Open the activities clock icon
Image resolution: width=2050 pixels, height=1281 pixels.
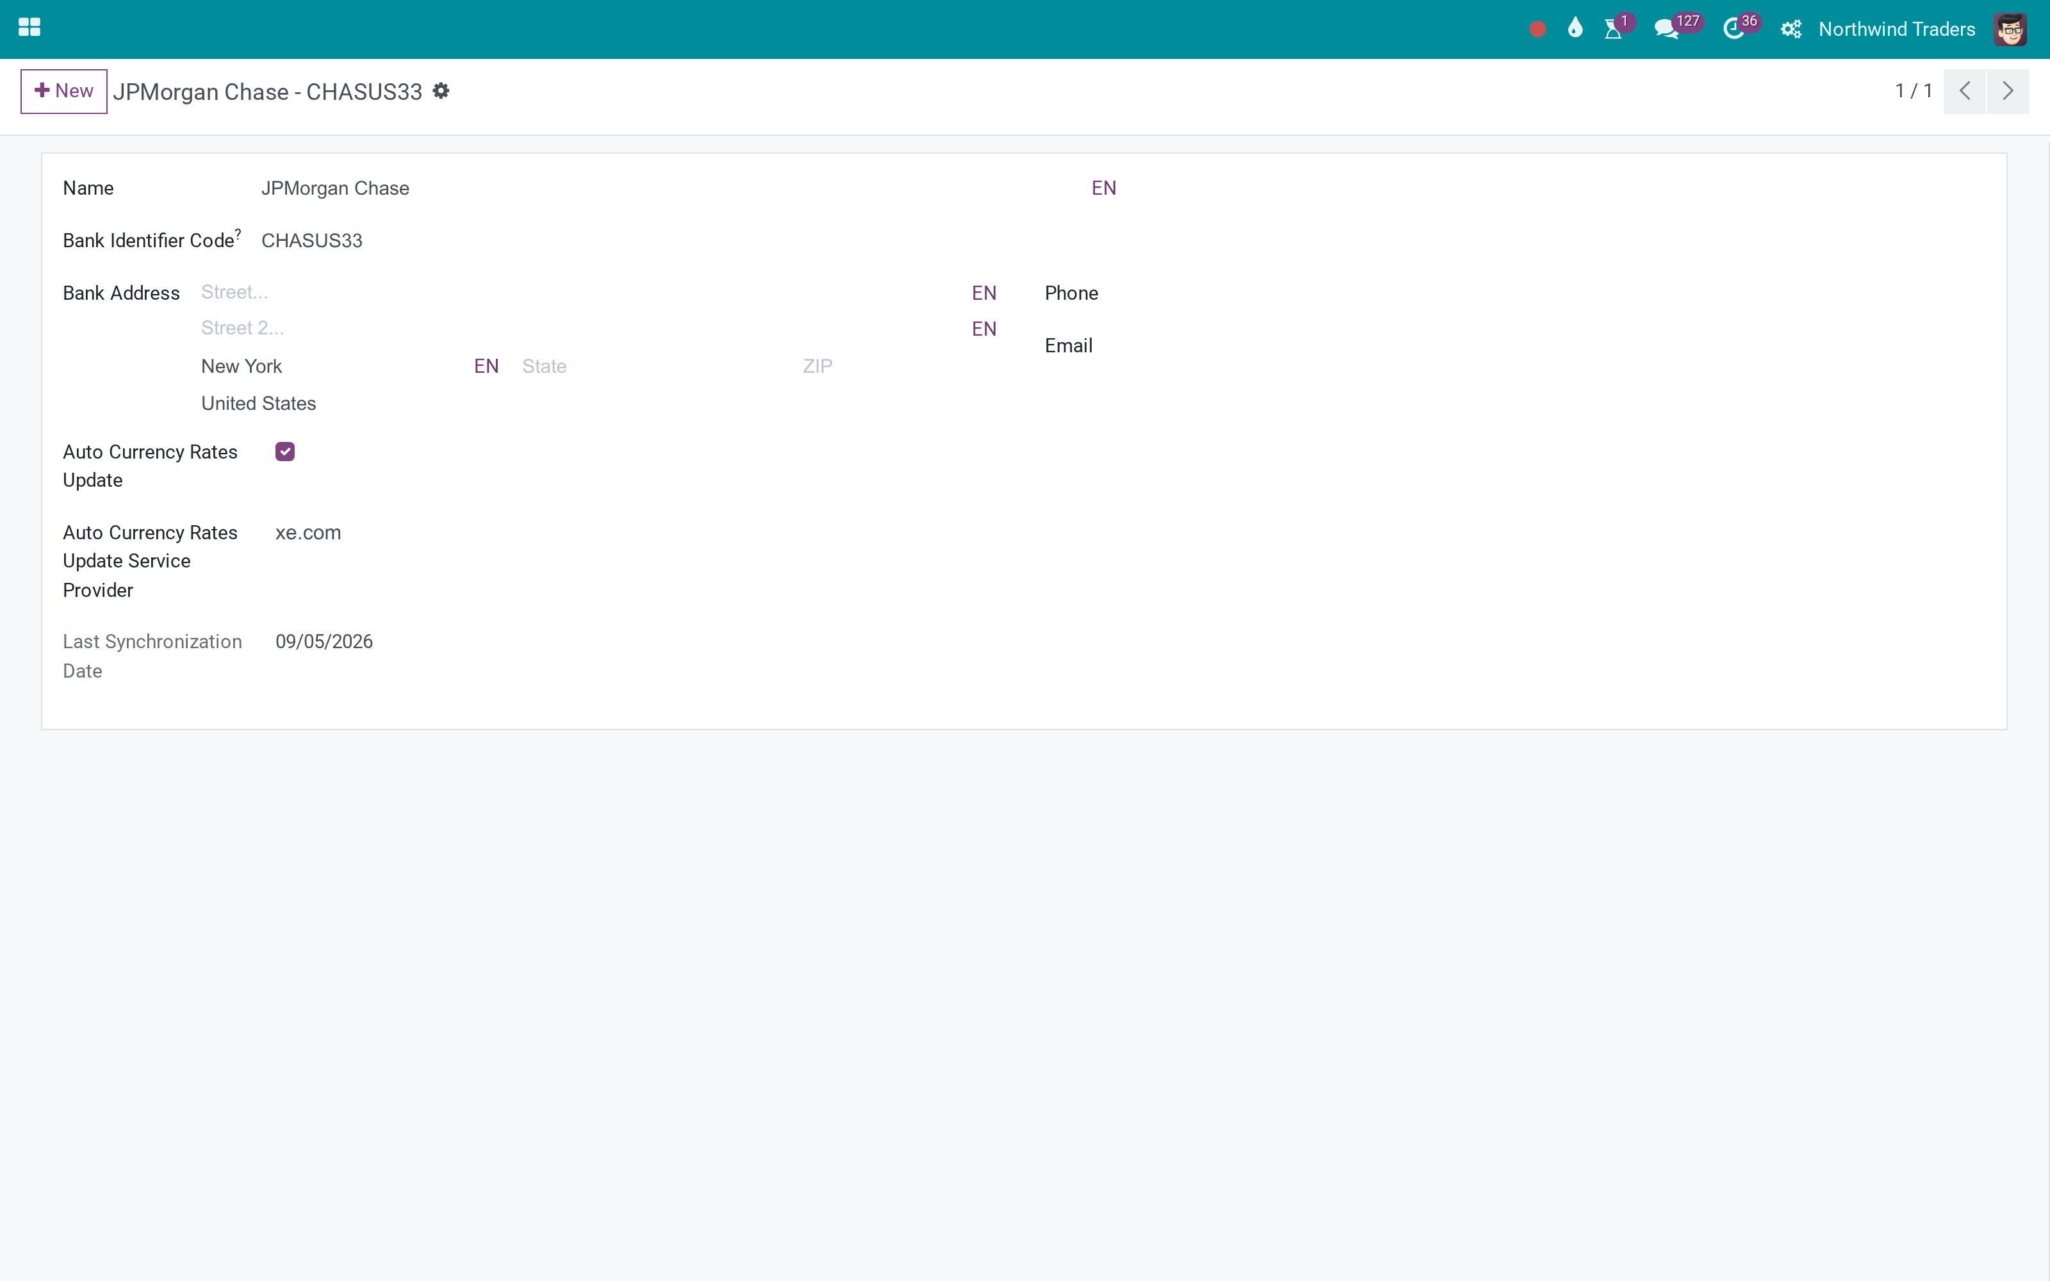coord(1733,29)
